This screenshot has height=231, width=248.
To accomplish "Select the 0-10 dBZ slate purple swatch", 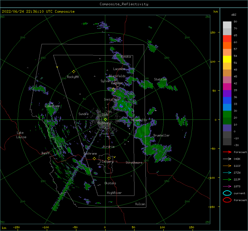I will point(227,128).
